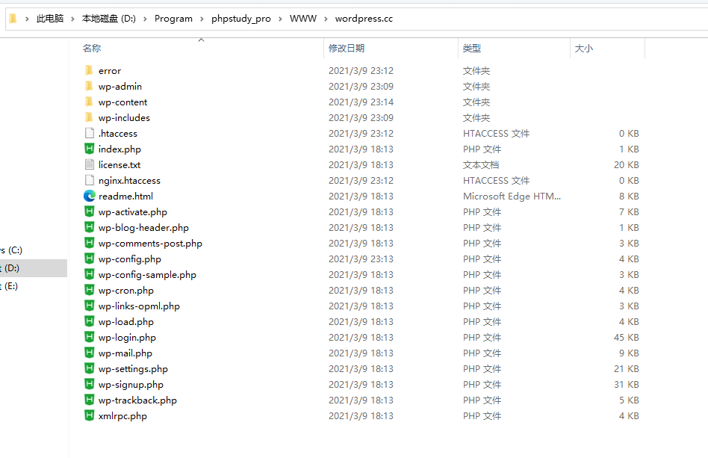Sort by 修改日期 column header
The height and width of the screenshot is (458, 708).
pyautogui.click(x=347, y=49)
